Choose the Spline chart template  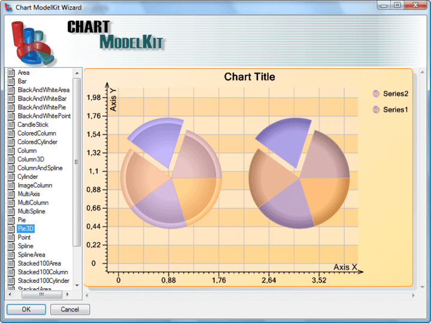point(25,246)
